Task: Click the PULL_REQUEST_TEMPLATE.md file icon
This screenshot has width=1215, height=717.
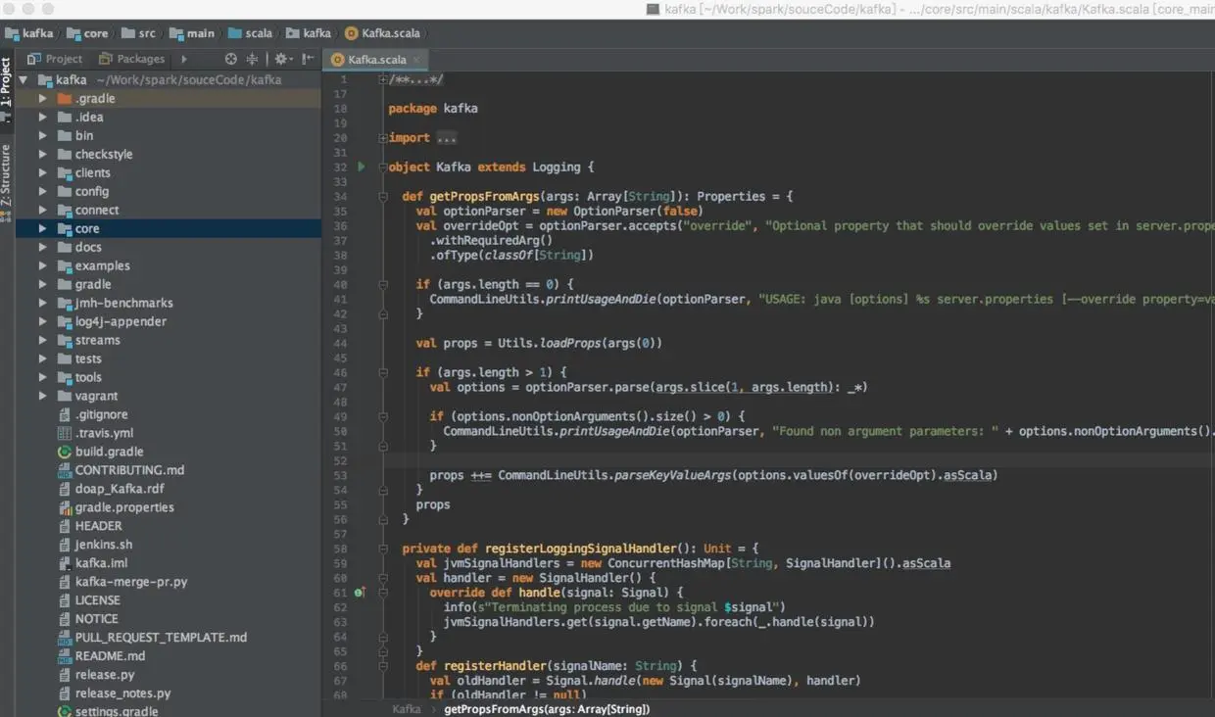Action: click(x=65, y=639)
